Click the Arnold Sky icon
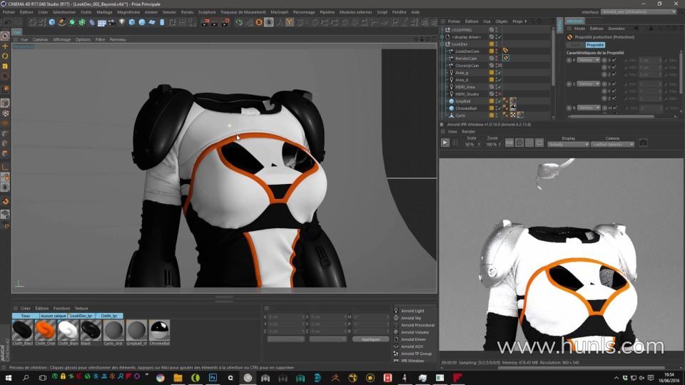 click(x=396, y=318)
